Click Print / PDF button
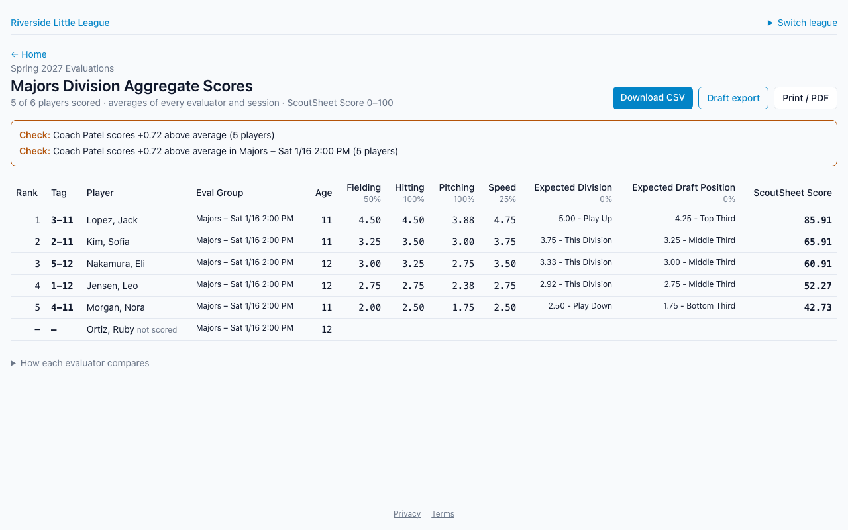This screenshot has width=848, height=530. 806,98
